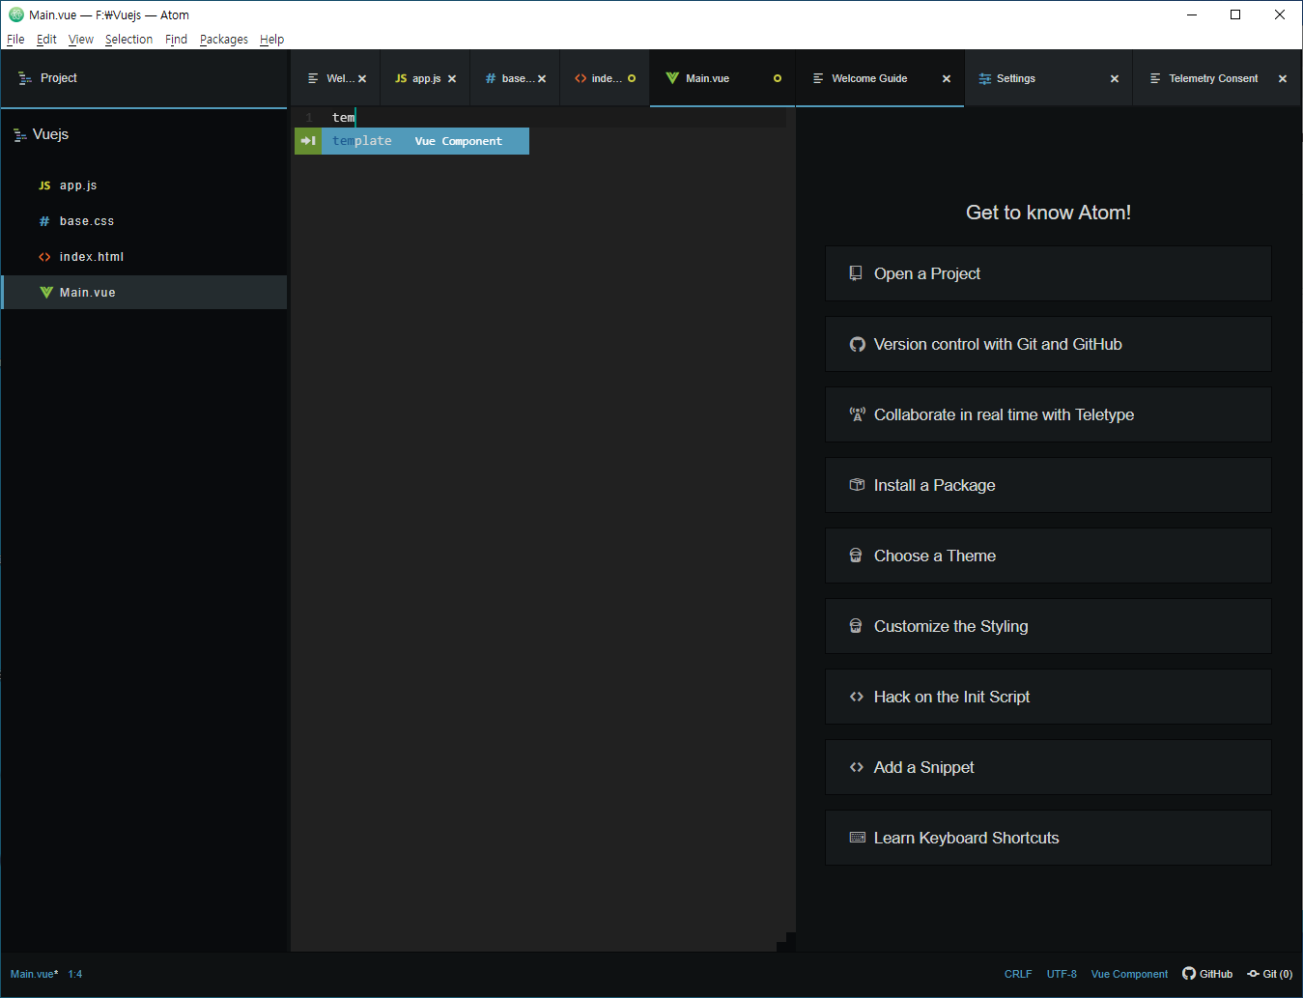Switch to the Project tree tab
This screenshot has width=1303, height=998.
tap(144, 78)
